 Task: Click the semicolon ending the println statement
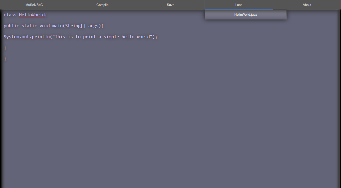point(156,37)
